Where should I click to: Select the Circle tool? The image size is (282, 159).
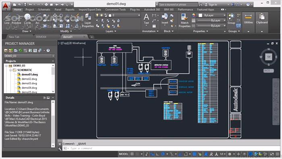point(27,19)
